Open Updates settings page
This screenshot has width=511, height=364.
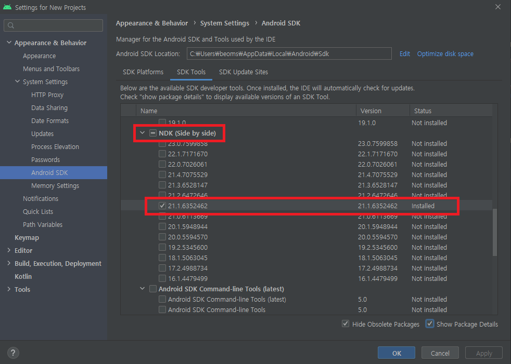[x=42, y=134]
